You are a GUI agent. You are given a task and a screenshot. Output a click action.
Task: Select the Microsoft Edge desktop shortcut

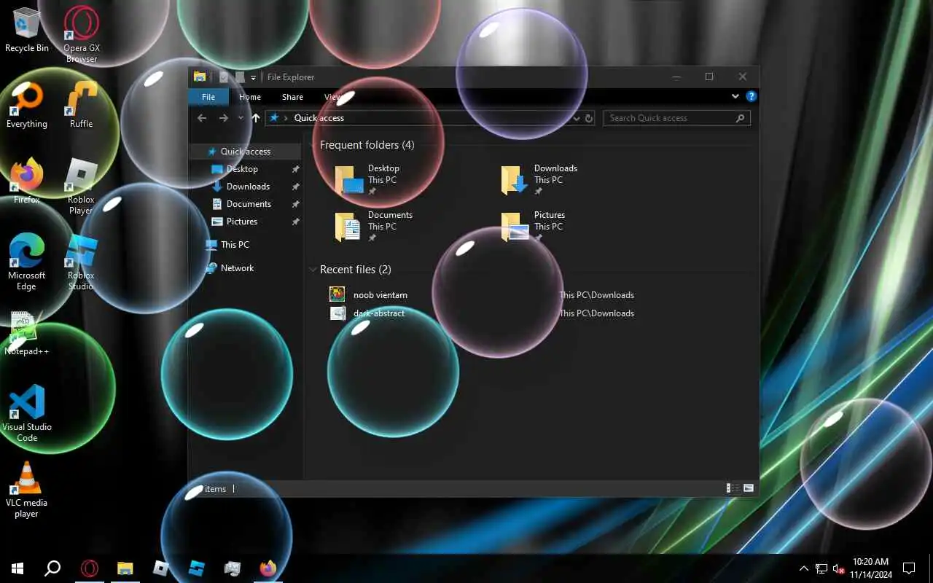click(x=27, y=262)
